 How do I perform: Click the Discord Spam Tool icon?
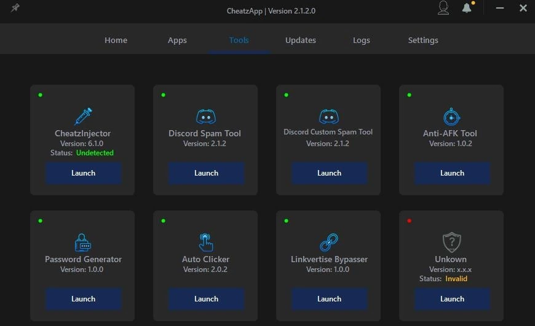206,117
